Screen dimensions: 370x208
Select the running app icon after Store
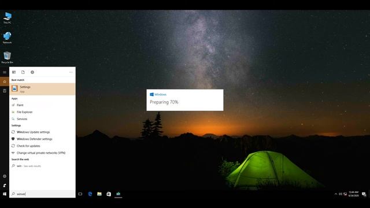[118, 194]
